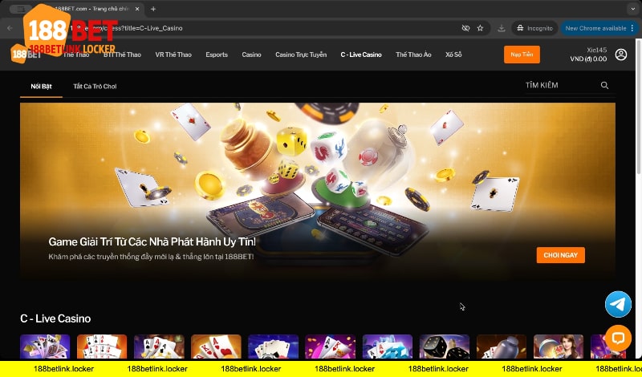Open the browser downloads icon
This screenshot has height=377, width=642.
502,27
